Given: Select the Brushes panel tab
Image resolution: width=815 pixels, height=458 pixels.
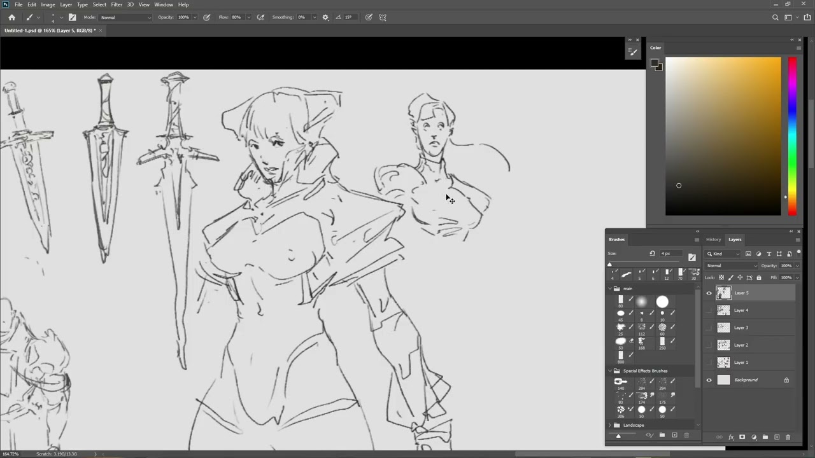Looking at the screenshot, I should tap(616, 239).
